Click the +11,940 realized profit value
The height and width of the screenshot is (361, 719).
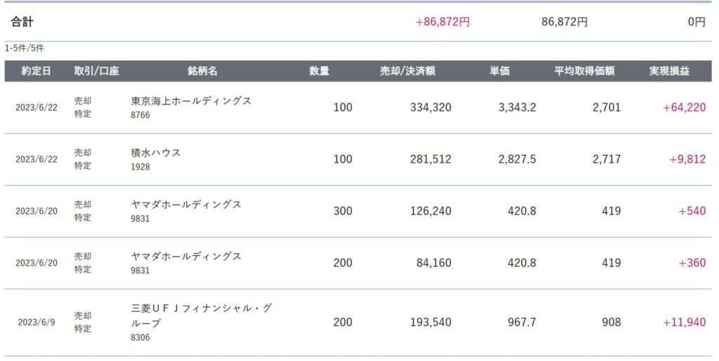pyautogui.click(x=684, y=322)
